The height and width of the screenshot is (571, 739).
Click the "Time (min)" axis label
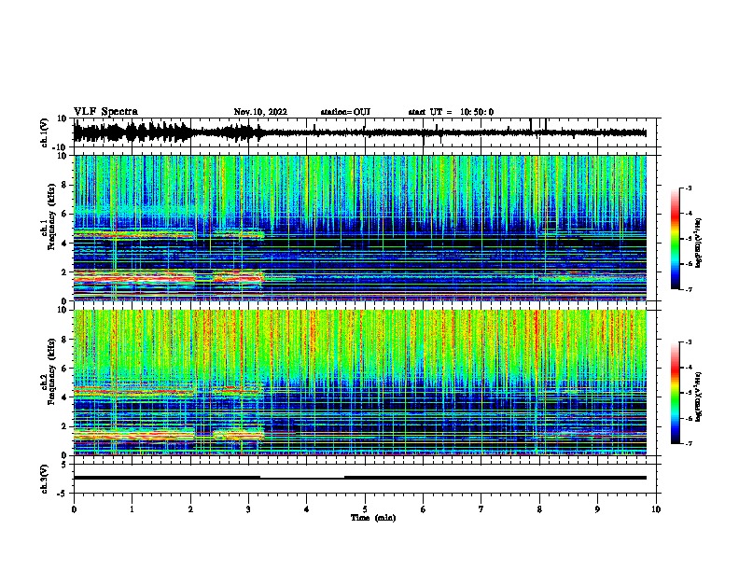[373, 518]
